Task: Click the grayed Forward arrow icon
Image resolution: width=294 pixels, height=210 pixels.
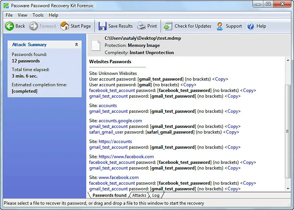Action: (34, 26)
